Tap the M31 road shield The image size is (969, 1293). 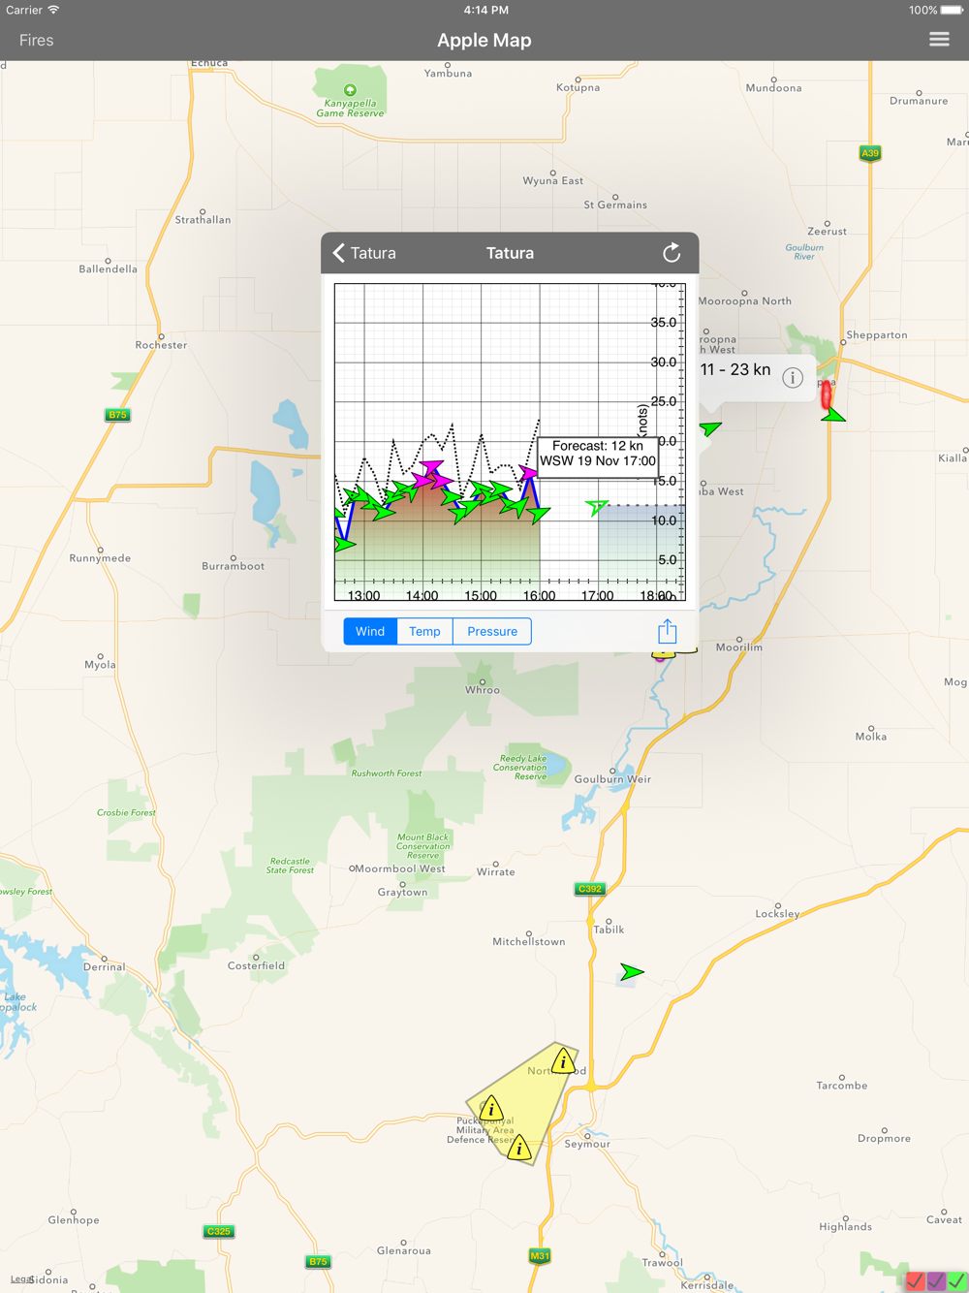click(x=540, y=1256)
